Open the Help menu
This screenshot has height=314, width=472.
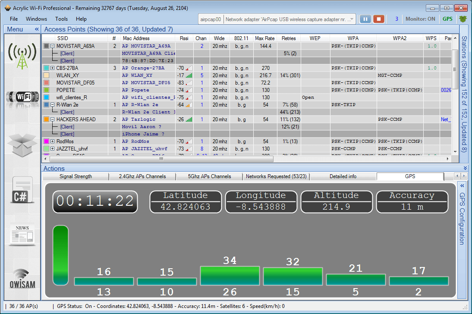click(x=81, y=19)
